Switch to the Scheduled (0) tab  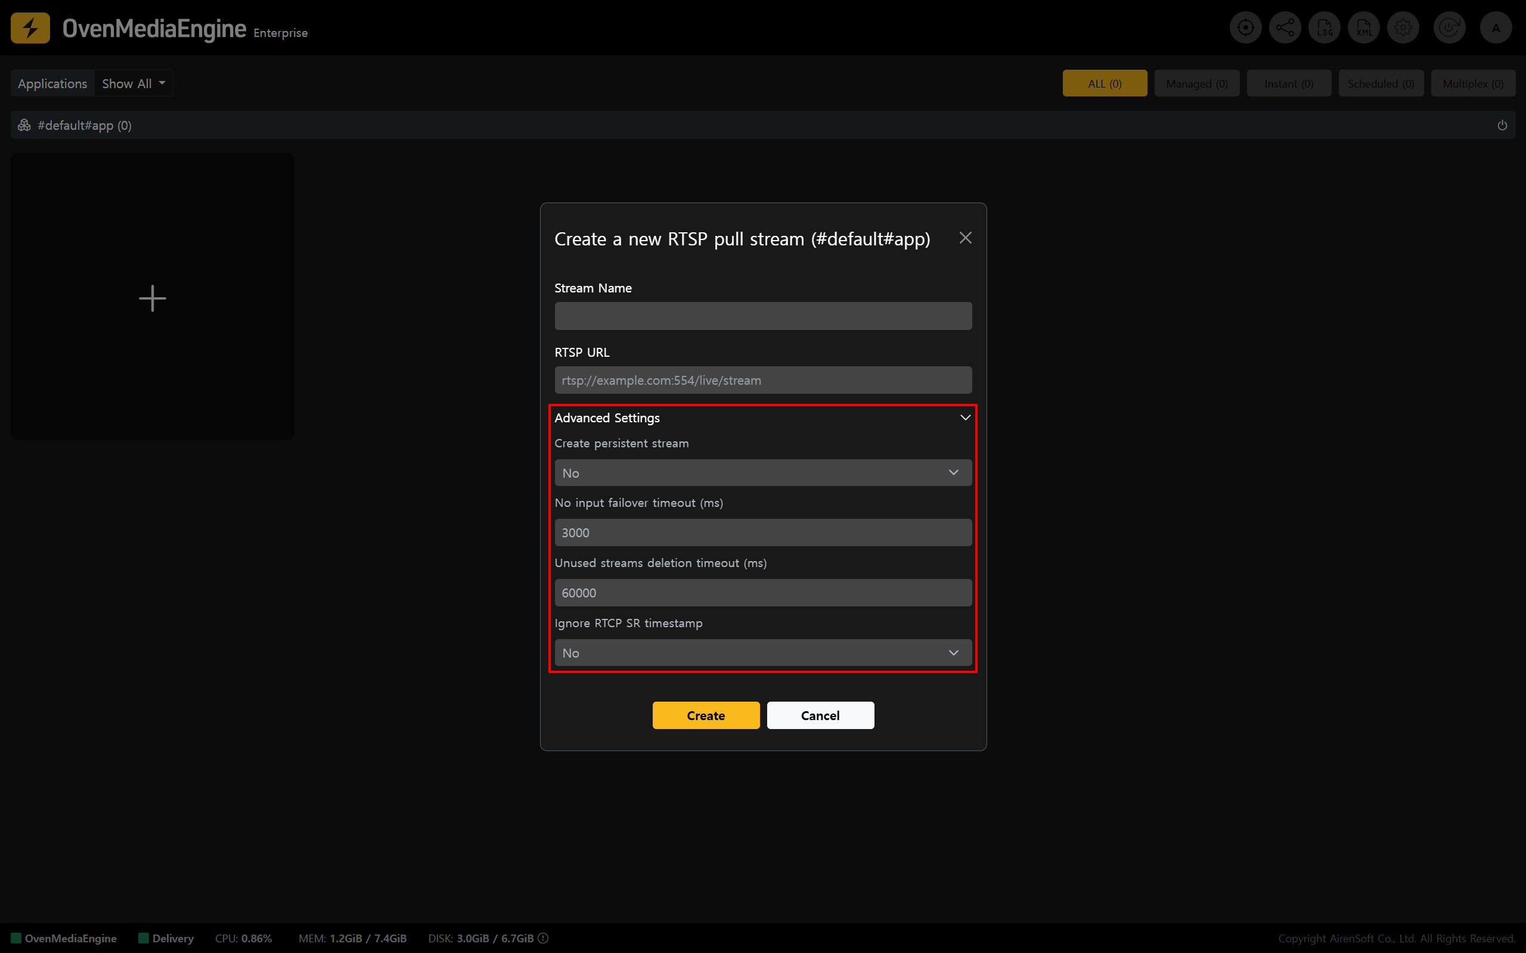1381,83
